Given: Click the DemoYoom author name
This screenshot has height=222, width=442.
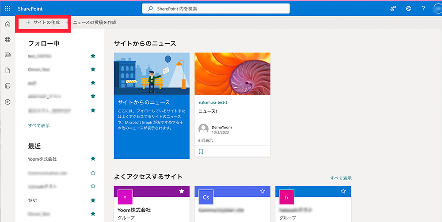Looking at the screenshot, I should (221, 127).
